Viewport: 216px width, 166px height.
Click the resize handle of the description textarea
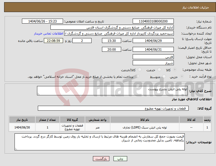[38, 94]
